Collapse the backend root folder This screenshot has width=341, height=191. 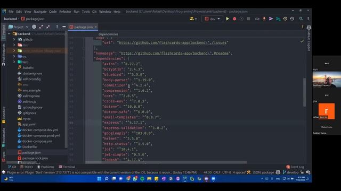click(9, 34)
